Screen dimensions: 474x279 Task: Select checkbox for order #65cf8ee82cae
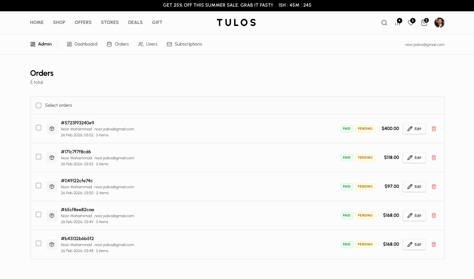pos(38,214)
